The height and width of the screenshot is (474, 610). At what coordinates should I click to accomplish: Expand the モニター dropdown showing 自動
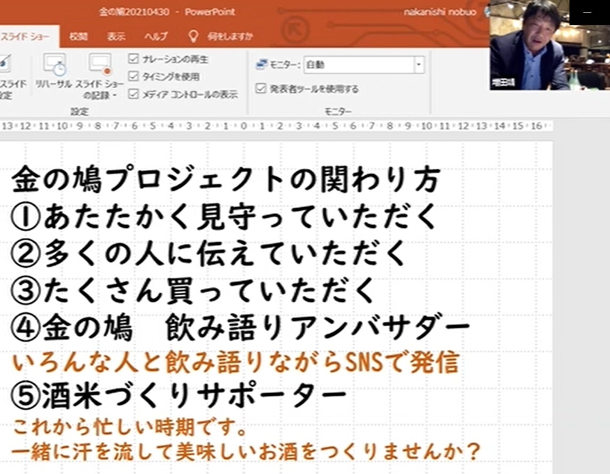point(419,65)
